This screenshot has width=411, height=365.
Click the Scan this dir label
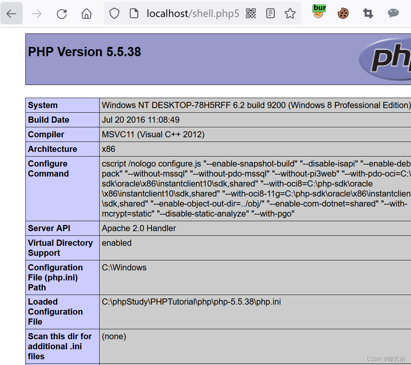[x=60, y=346]
